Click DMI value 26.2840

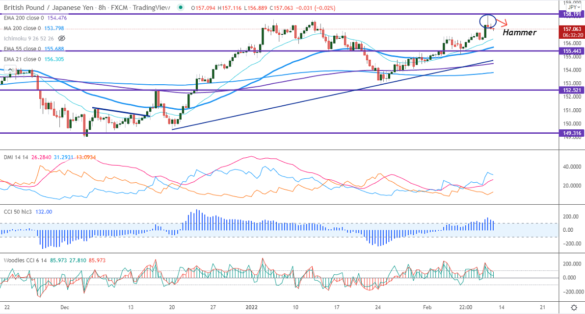click(41, 157)
